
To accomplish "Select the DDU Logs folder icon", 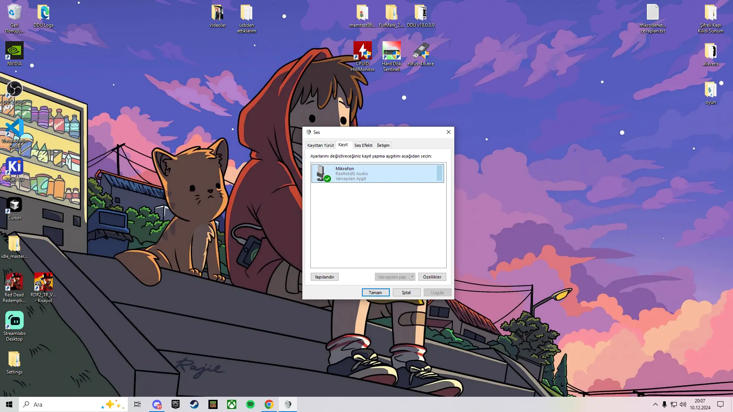I will click(44, 16).
